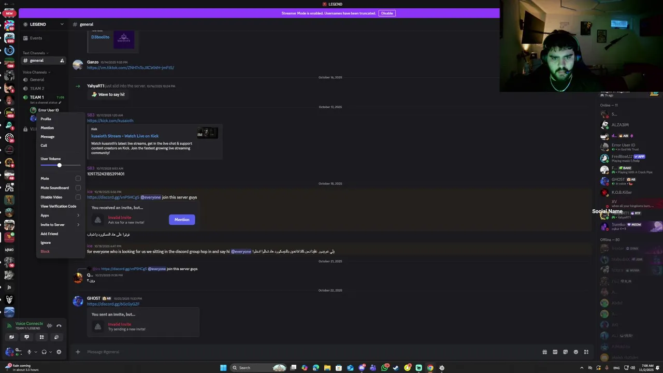Click K.O.B.Killer in member list
The height and width of the screenshot is (373, 663).
click(x=622, y=193)
